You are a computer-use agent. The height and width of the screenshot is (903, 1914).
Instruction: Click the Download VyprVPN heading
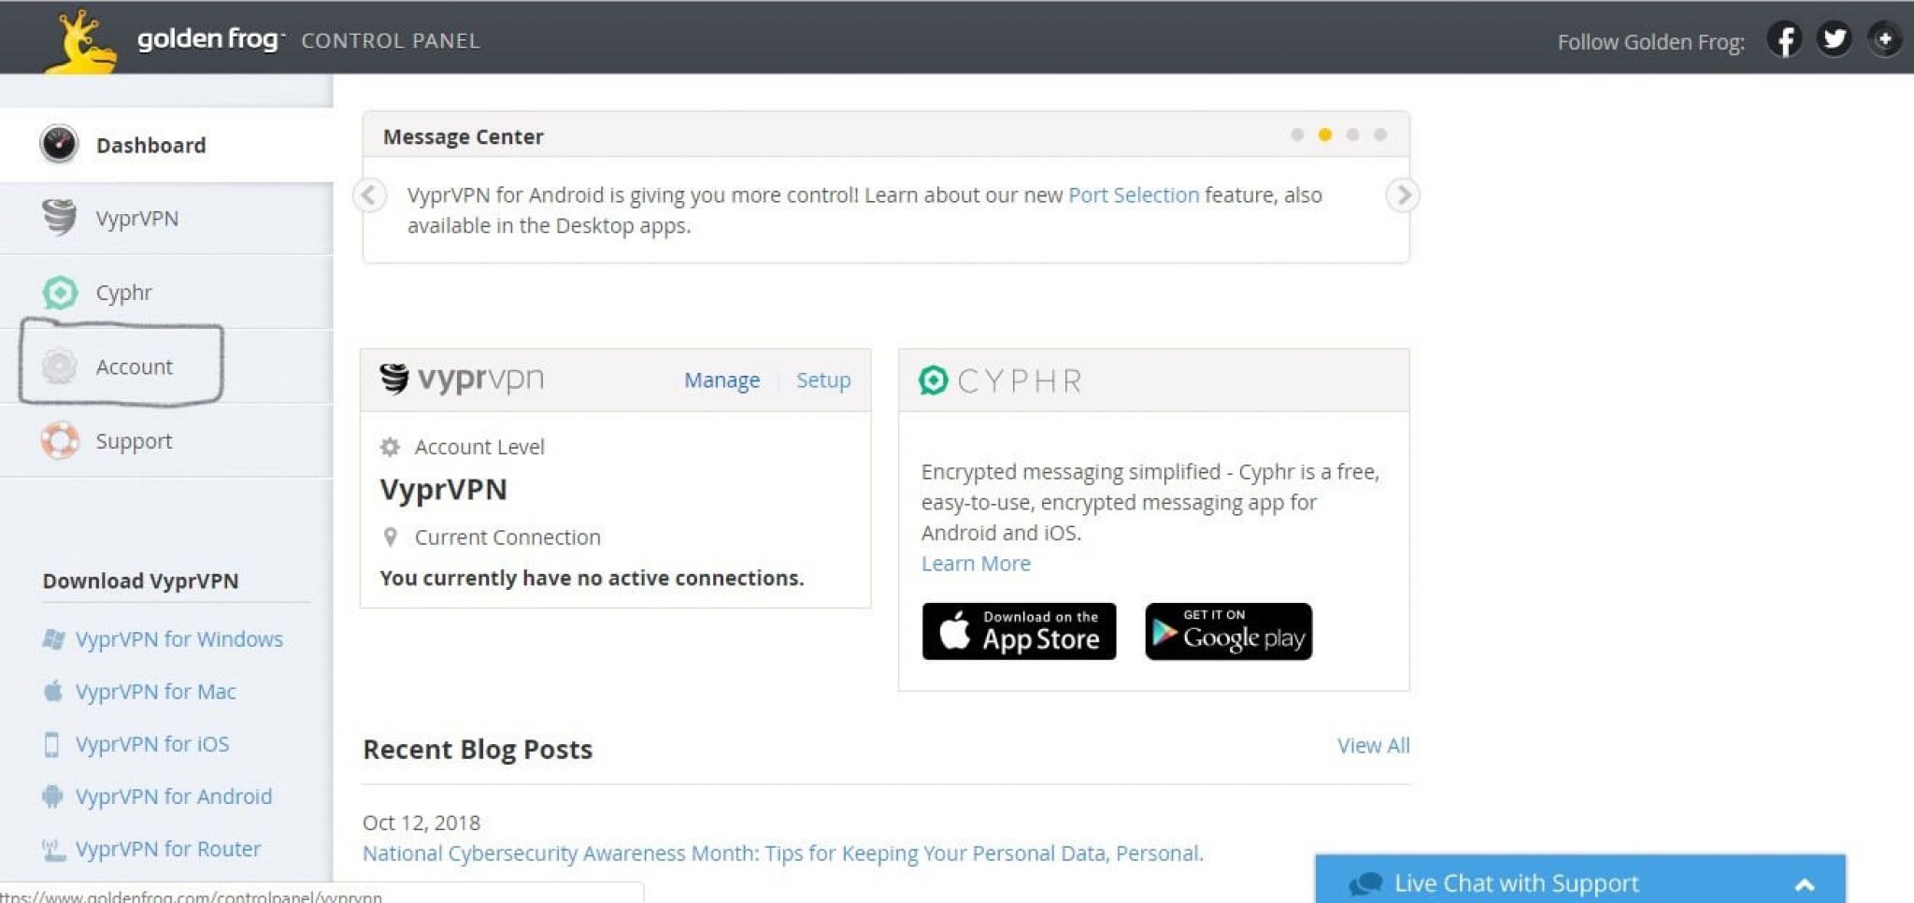click(140, 580)
